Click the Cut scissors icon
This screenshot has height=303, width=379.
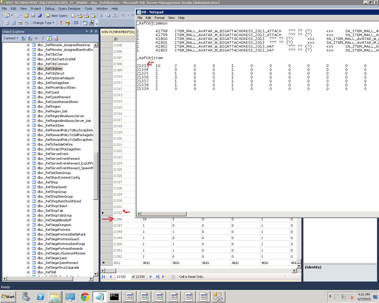102,16
